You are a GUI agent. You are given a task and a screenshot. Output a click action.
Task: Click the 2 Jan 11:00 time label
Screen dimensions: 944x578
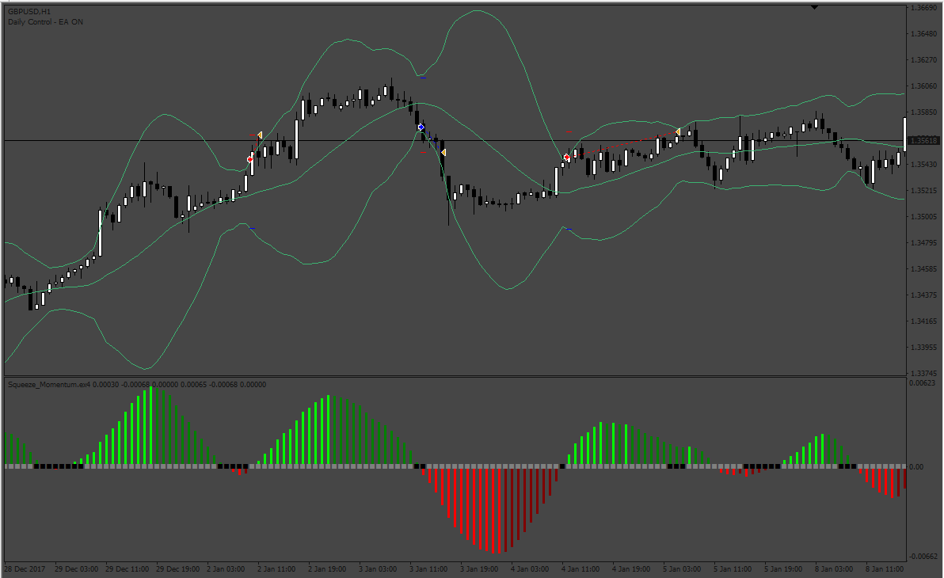[276, 569]
